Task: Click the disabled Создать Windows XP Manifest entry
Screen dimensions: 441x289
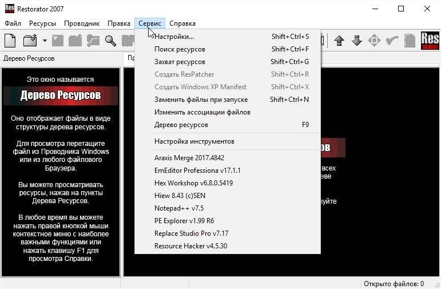Action: pos(228,87)
